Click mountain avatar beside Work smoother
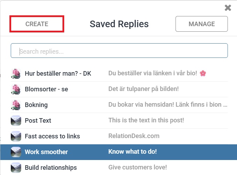 pyautogui.click(x=16, y=152)
